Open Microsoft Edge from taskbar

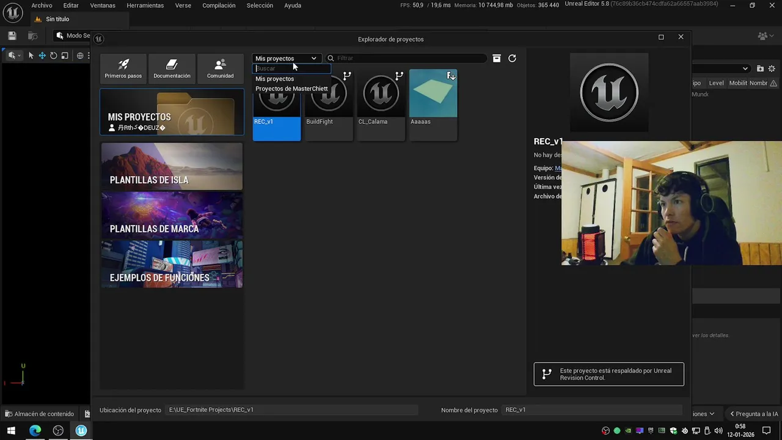tap(35, 430)
